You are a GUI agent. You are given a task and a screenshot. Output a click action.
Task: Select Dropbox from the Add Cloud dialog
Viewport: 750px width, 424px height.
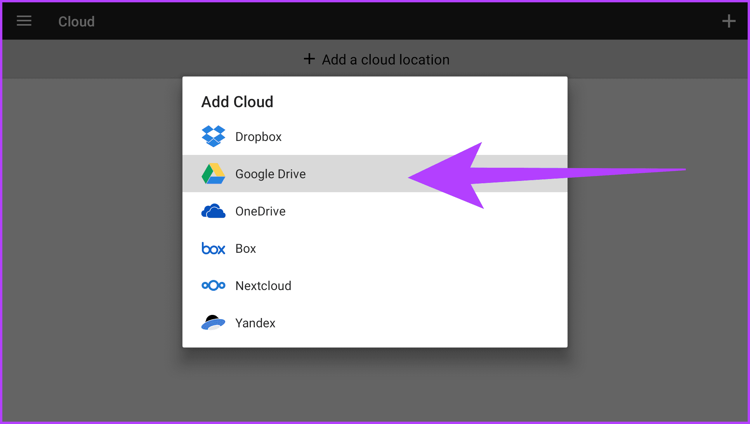tap(259, 136)
